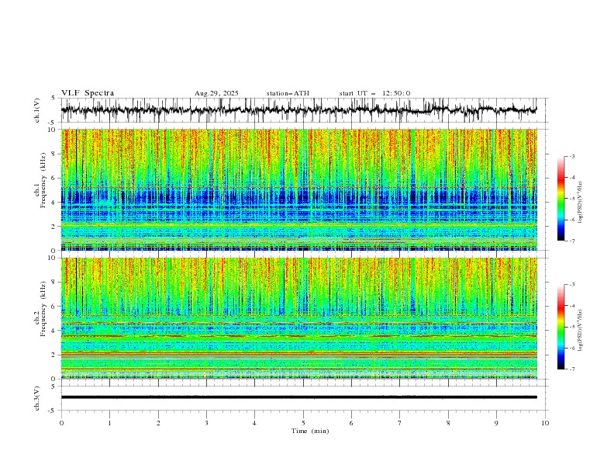Click the ch.2 lower color scale bar

pyautogui.click(x=561, y=327)
